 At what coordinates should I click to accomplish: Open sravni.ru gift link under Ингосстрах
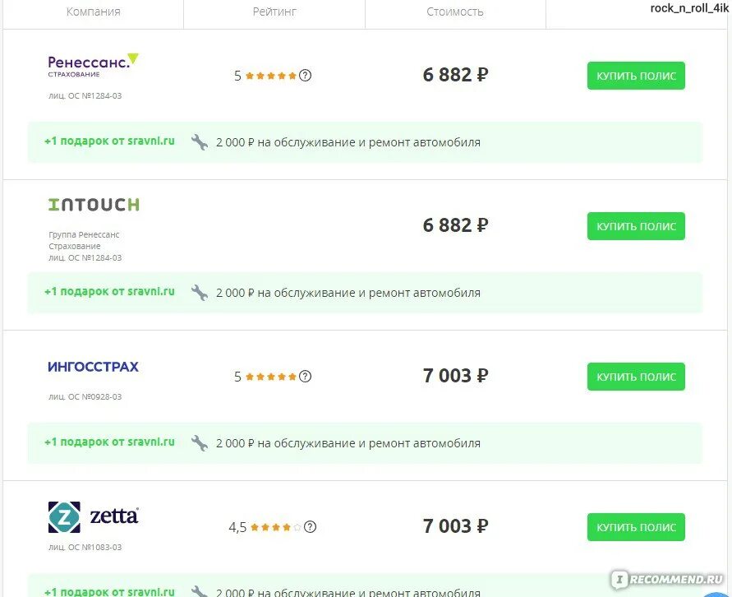(109, 442)
